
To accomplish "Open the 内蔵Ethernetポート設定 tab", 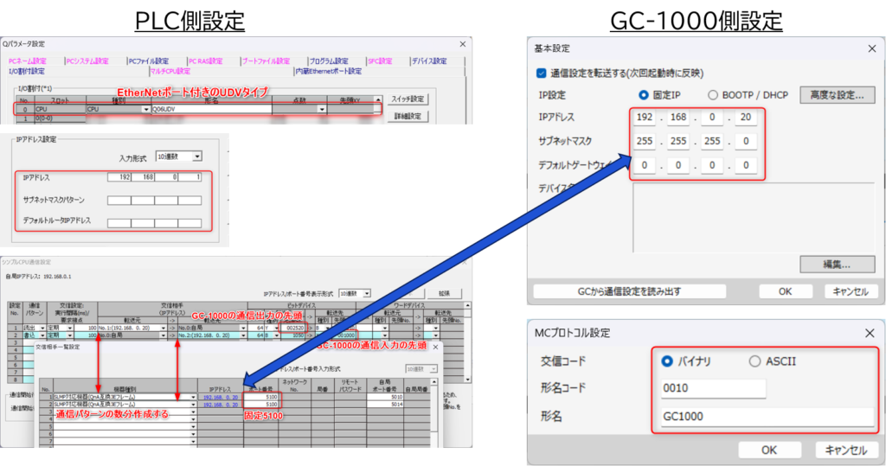I will pos(328,71).
